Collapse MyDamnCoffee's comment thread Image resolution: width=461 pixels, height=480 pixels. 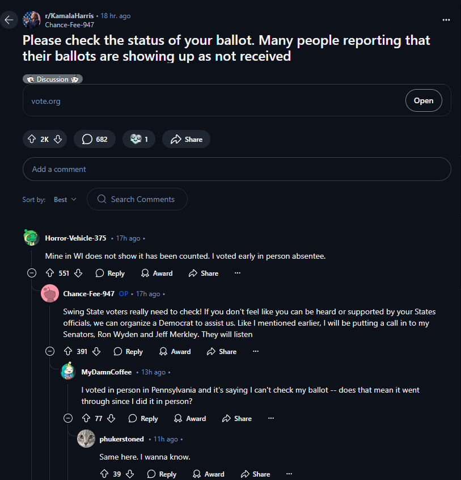(69, 418)
